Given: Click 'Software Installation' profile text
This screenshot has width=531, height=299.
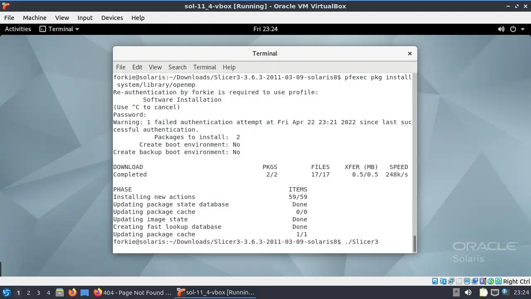Looking at the screenshot, I should tap(182, 100).
